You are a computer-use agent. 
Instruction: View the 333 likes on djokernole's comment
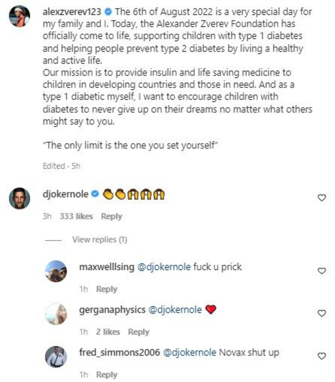(x=76, y=217)
